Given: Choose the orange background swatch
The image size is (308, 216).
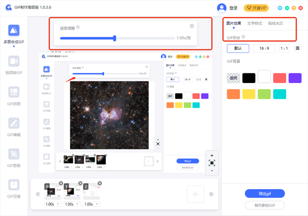Looking at the screenshot, I should click(233, 94).
